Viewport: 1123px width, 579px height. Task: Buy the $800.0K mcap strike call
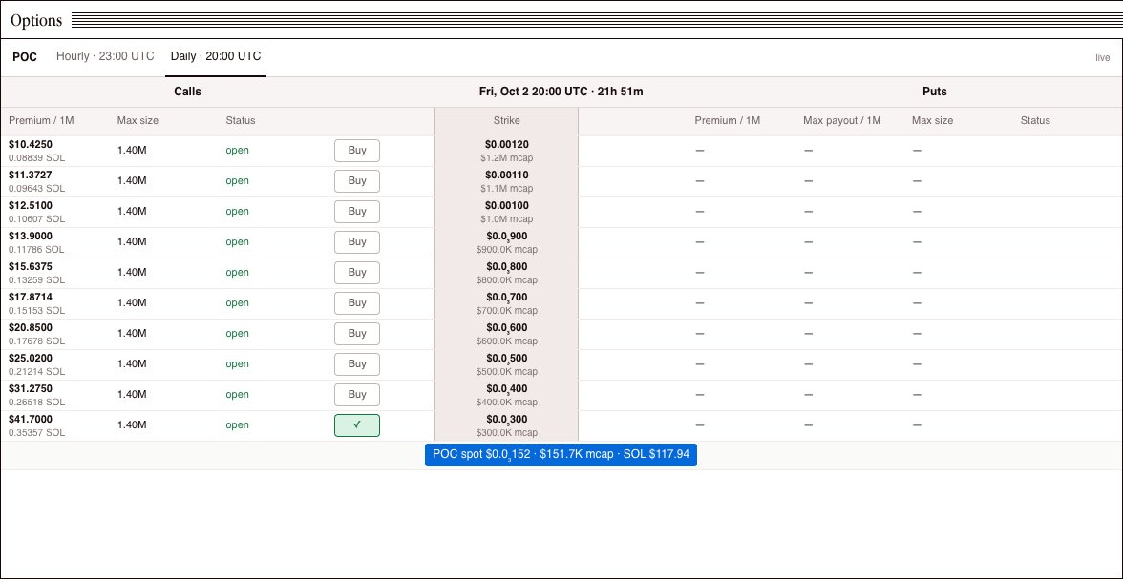click(x=357, y=273)
